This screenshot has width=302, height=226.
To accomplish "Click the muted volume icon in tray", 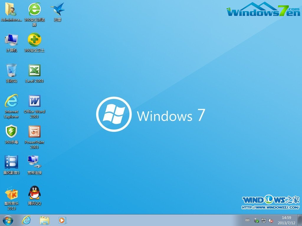I will coord(271,220).
